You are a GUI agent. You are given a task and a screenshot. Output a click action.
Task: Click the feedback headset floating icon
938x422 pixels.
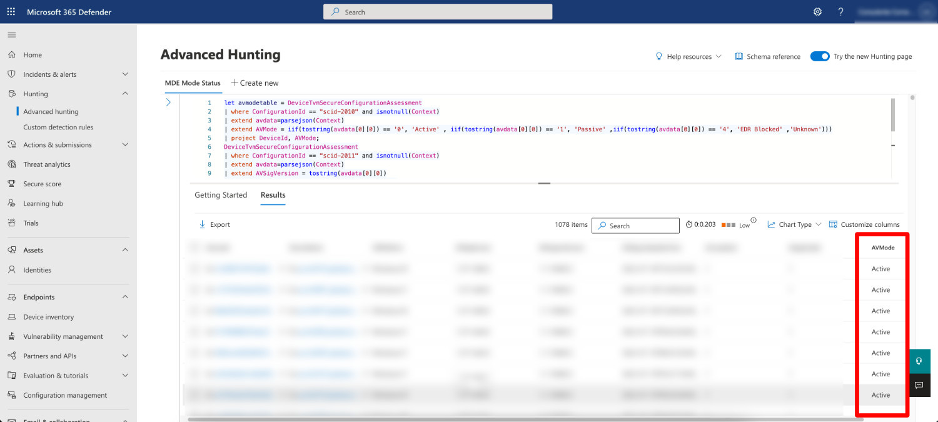click(919, 361)
